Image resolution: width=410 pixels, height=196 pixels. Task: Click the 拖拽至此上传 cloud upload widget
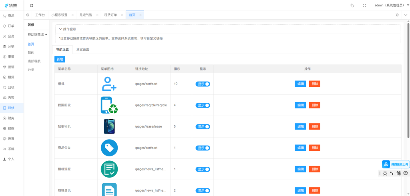396,164
